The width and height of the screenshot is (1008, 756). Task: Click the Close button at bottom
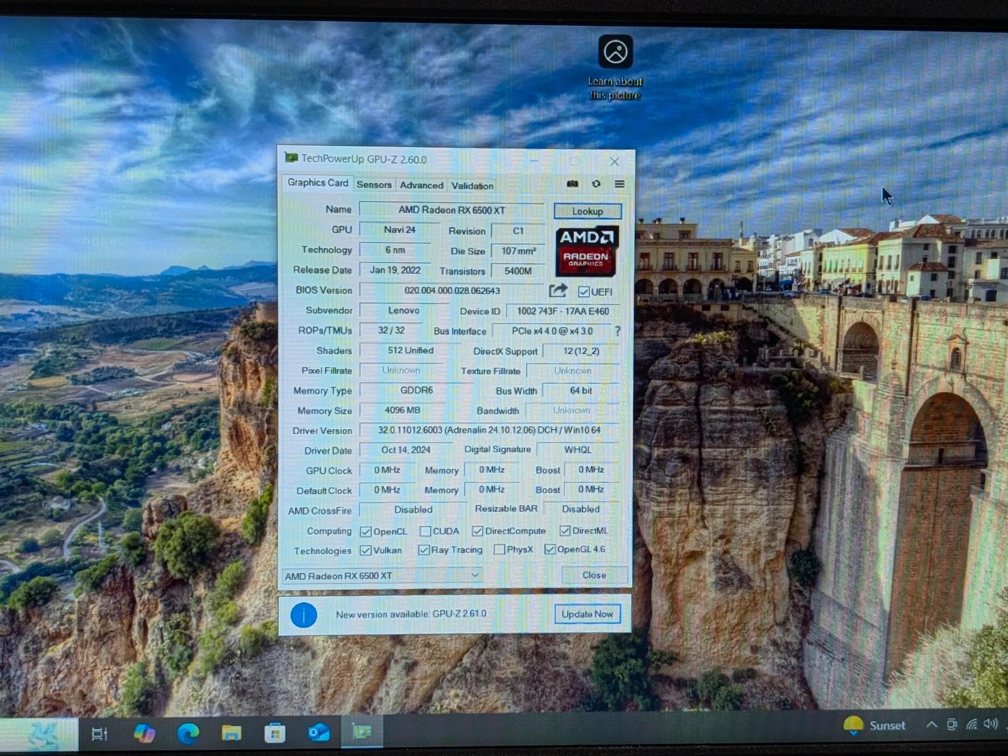pos(594,575)
